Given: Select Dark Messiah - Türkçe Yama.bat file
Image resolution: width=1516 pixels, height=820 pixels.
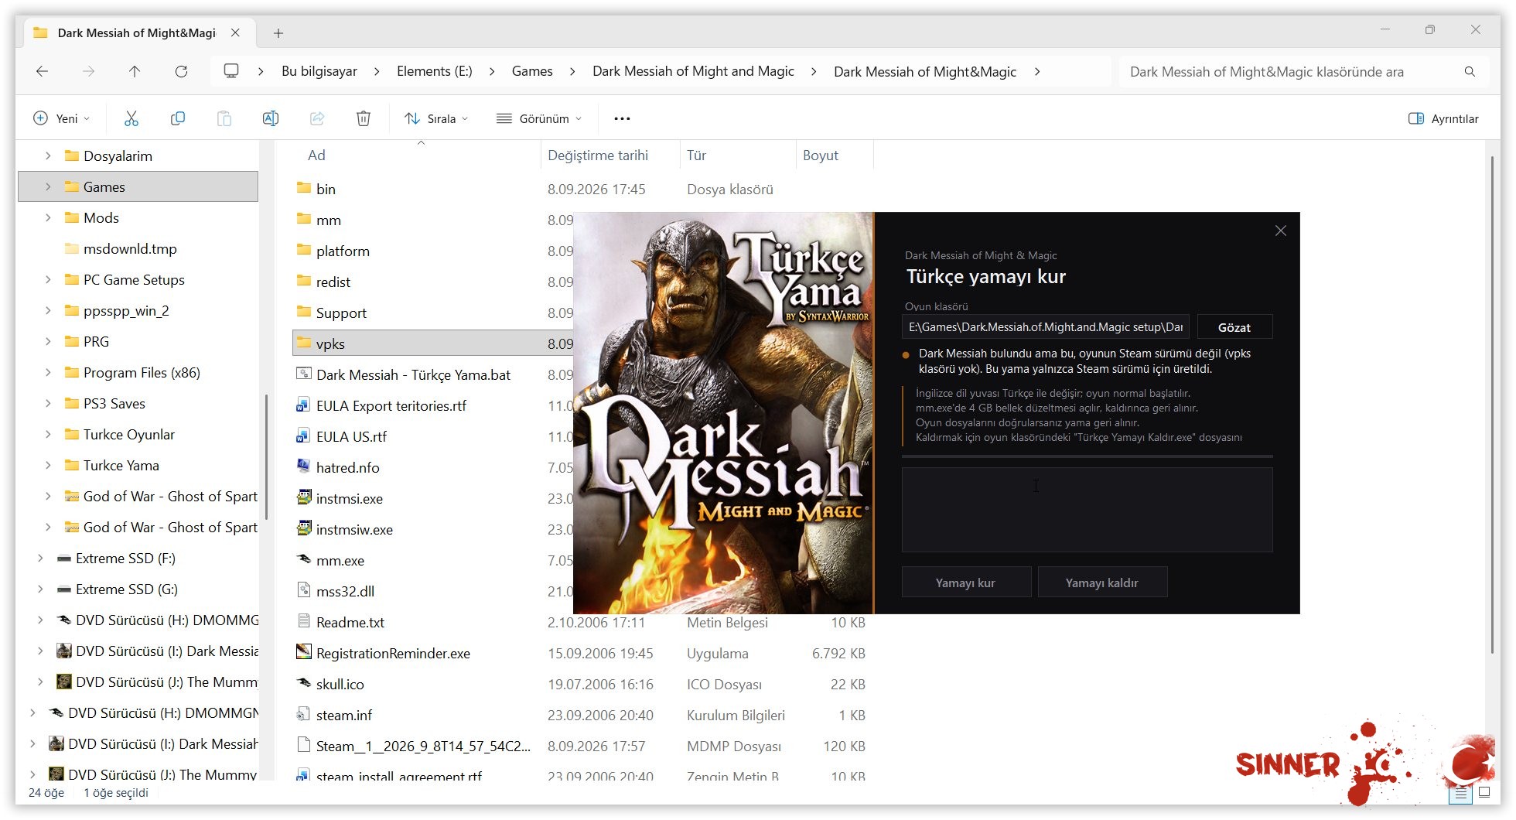Looking at the screenshot, I should [413, 374].
